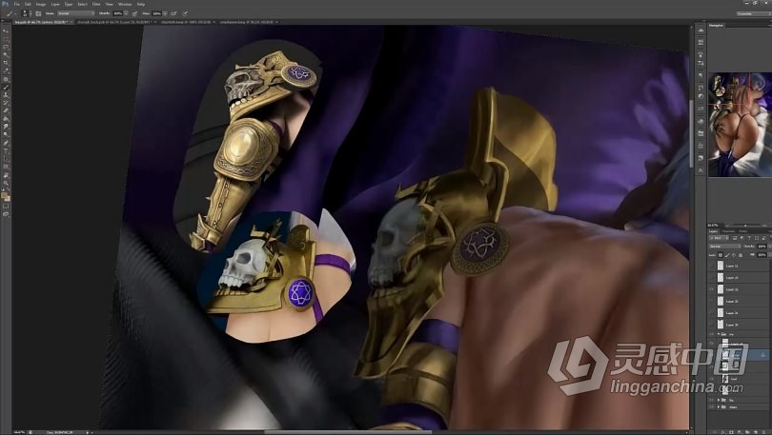
Task: Click the layer Opacity value field
Action: point(762,247)
